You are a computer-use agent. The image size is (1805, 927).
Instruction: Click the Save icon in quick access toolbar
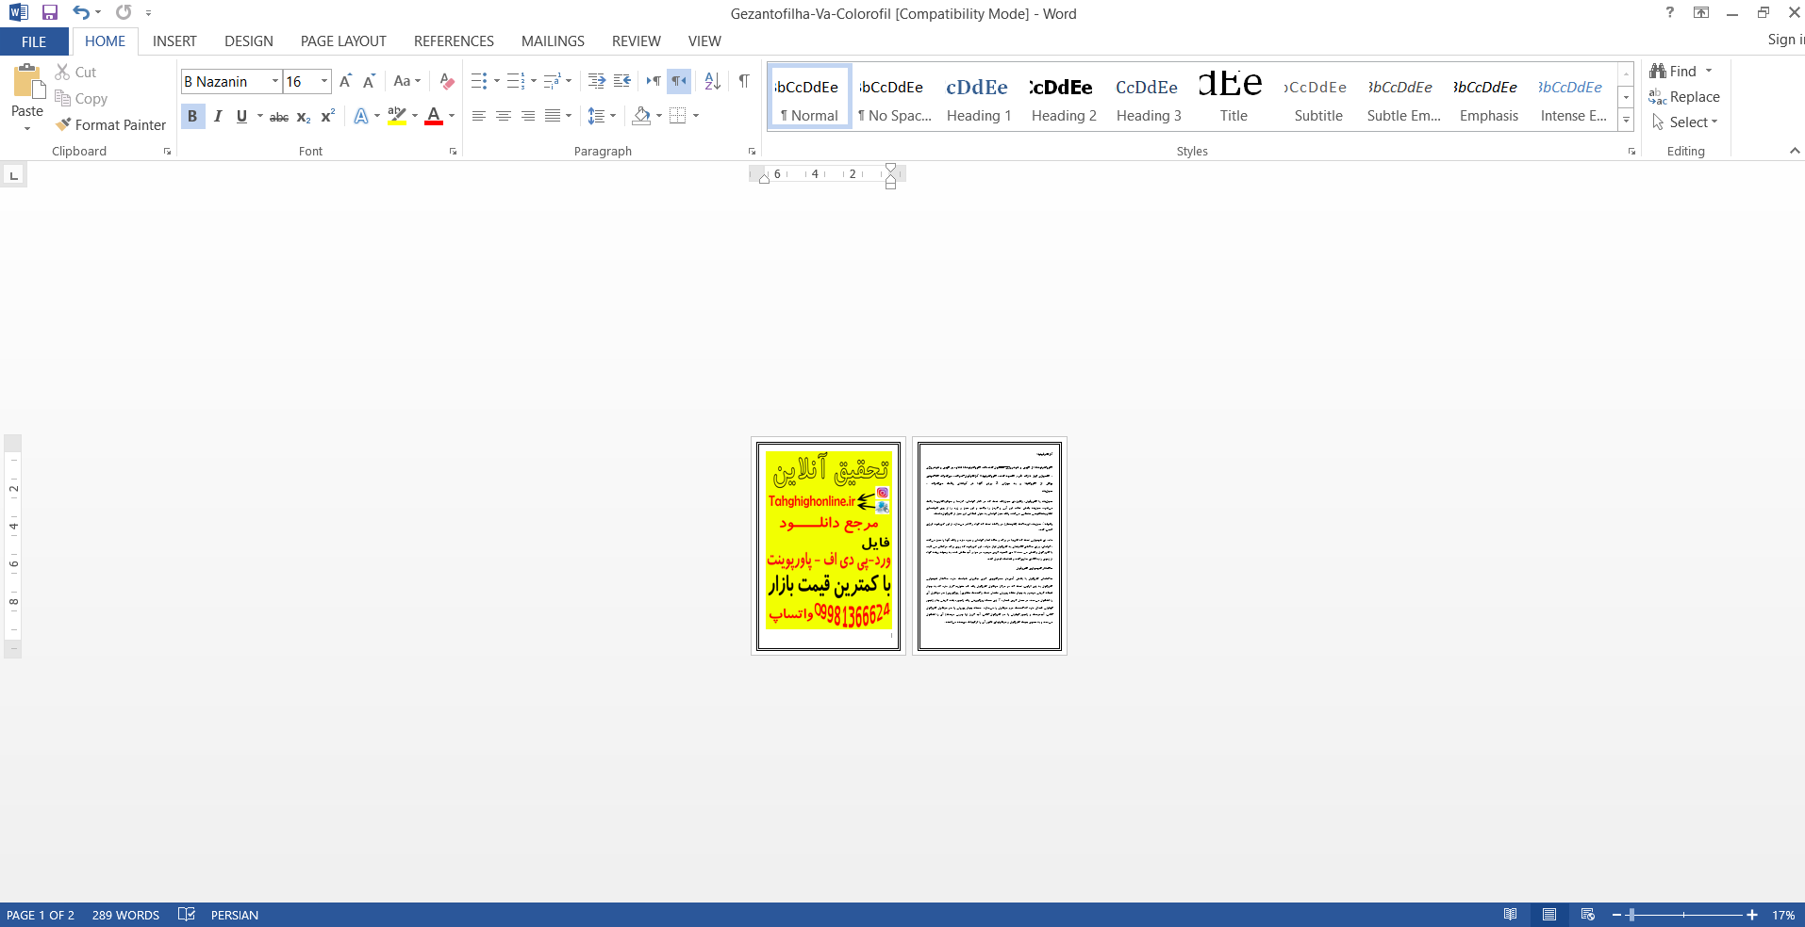pos(50,13)
